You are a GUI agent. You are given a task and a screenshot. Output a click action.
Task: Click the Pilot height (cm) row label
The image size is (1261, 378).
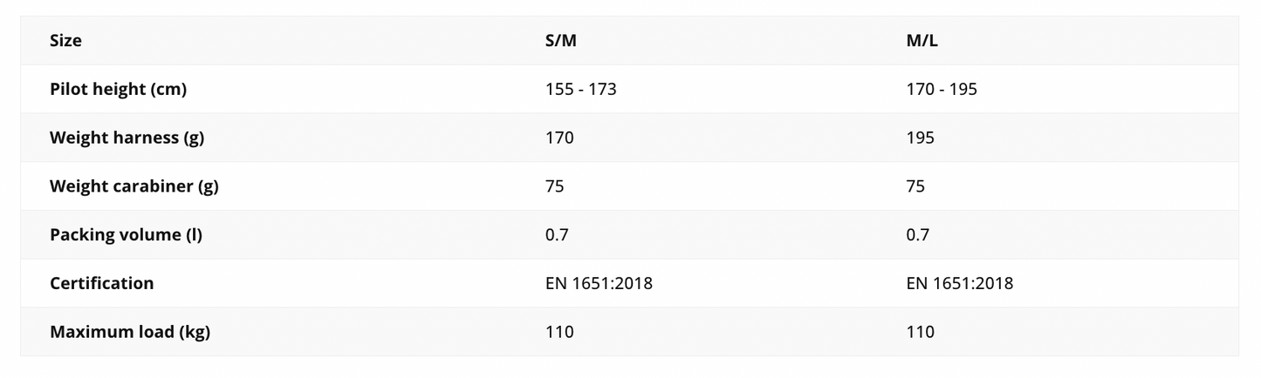118,89
